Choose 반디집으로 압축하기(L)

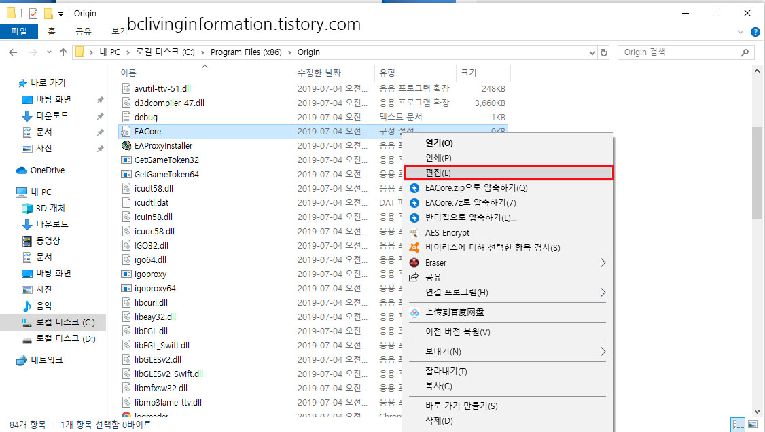coord(471,217)
